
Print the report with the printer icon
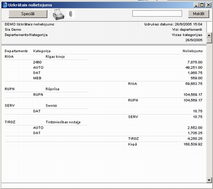point(58,14)
